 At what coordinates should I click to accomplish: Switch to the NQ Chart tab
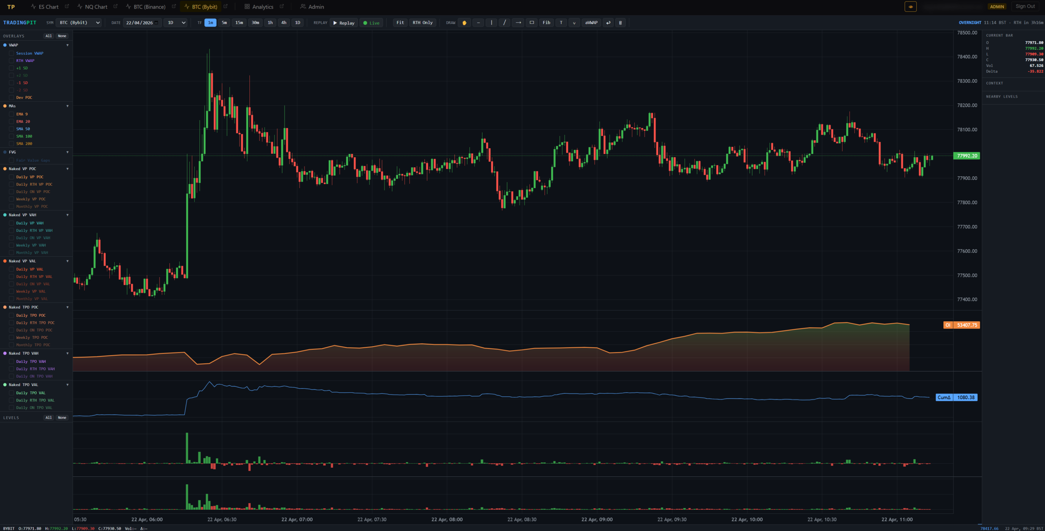(x=92, y=7)
